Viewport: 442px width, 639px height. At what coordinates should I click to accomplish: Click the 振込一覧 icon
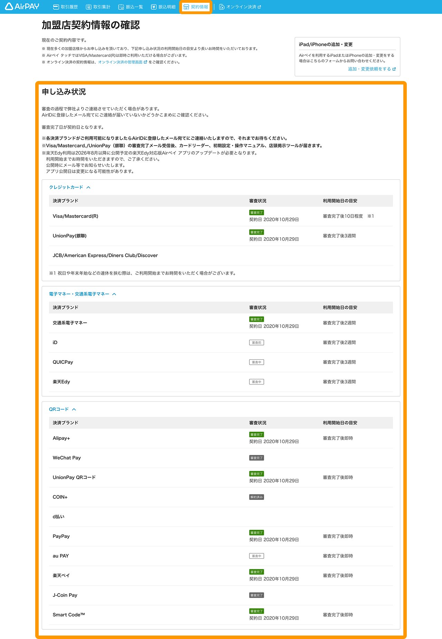[x=121, y=7]
